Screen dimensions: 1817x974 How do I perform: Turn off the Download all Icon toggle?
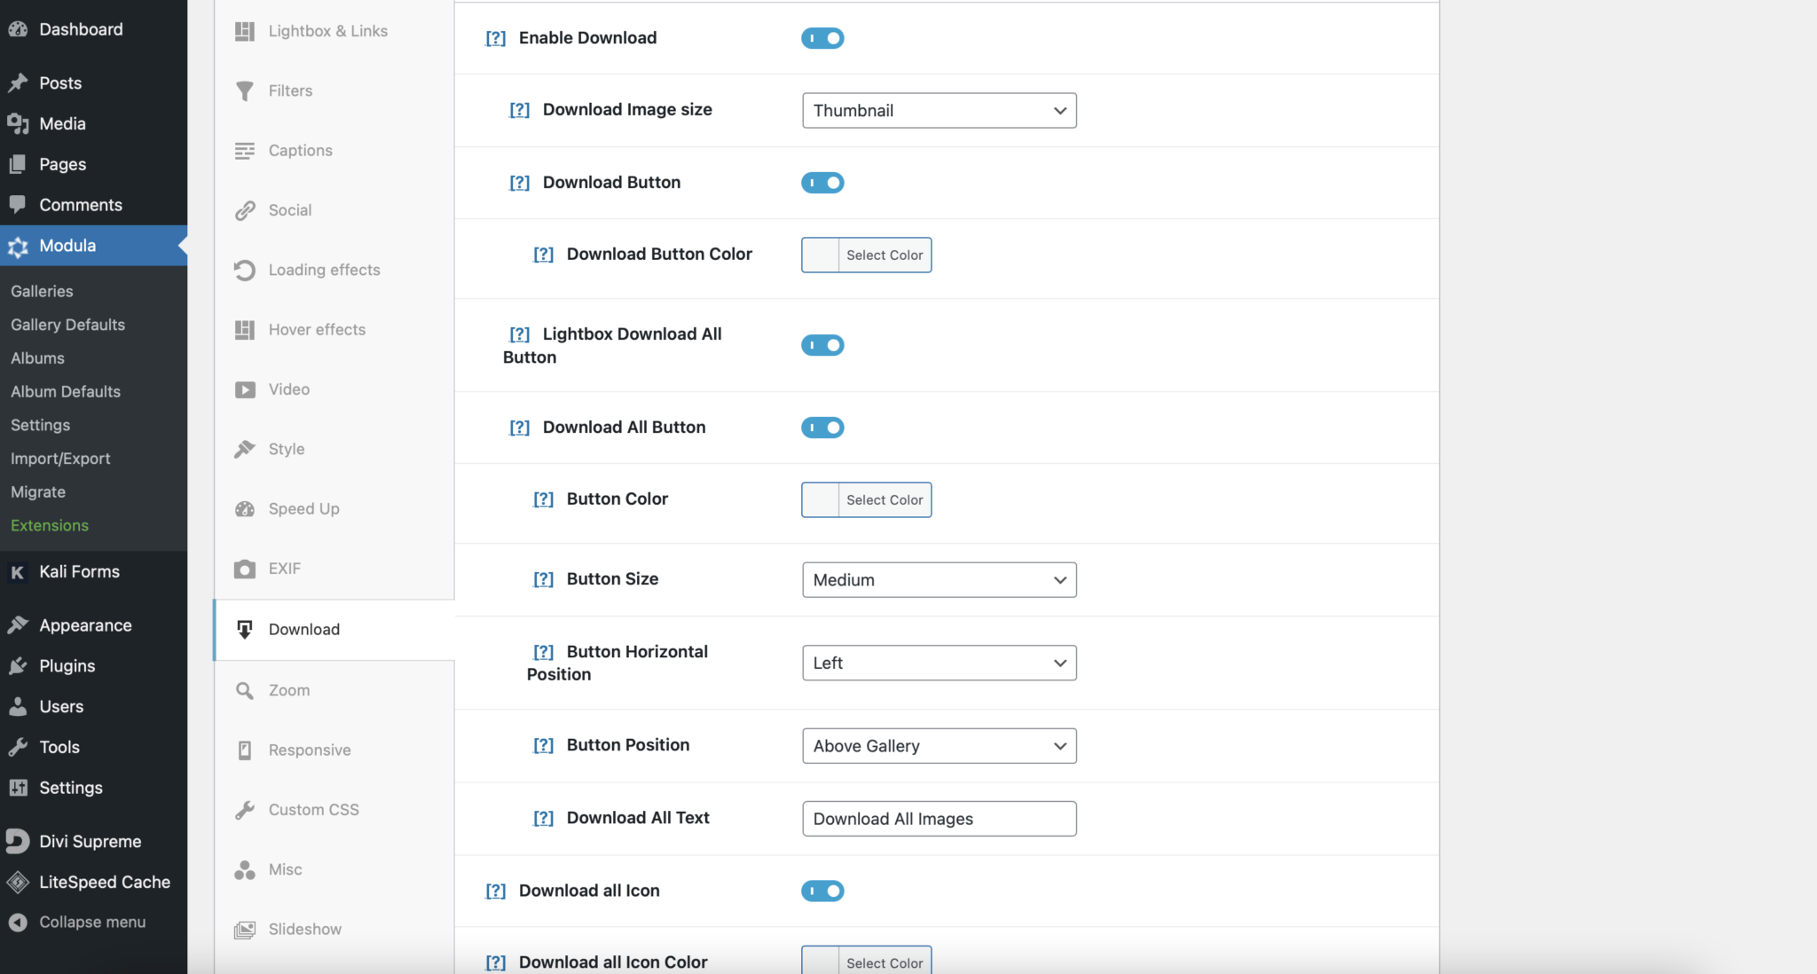(x=822, y=890)
